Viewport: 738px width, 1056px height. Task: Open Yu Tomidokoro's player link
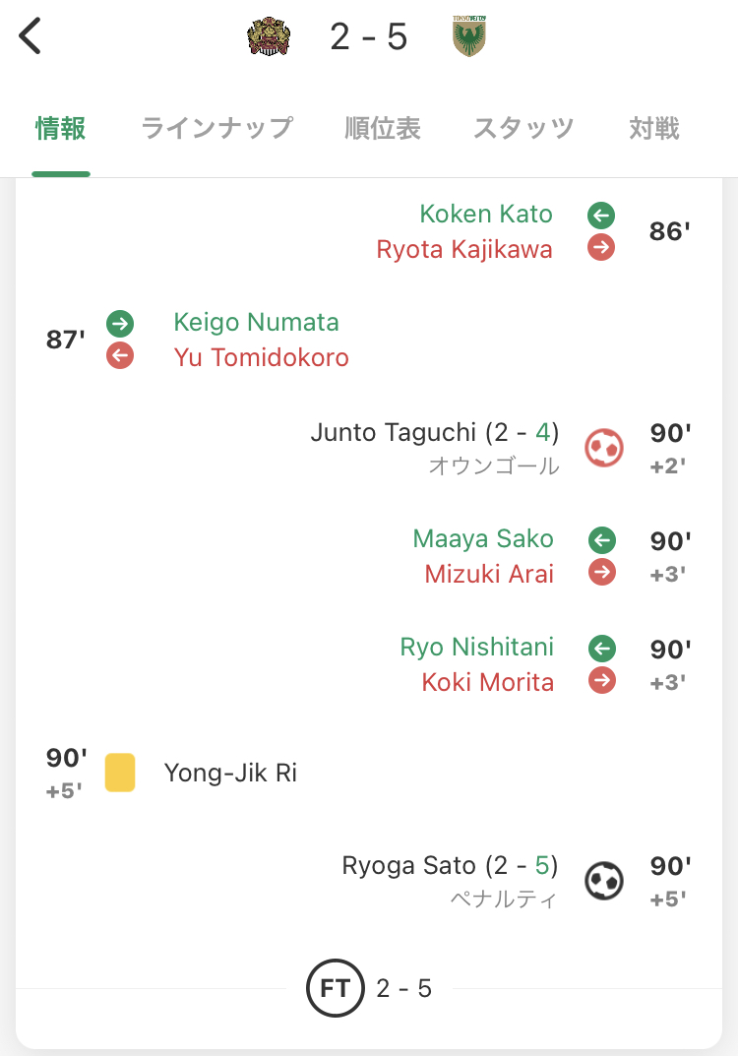[261, 357]
